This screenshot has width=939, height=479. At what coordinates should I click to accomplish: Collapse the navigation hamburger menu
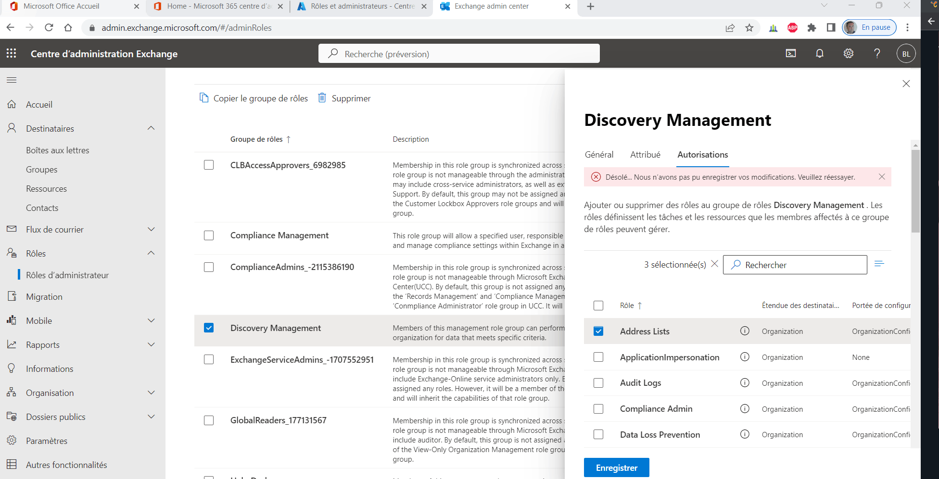coord(12,80)
